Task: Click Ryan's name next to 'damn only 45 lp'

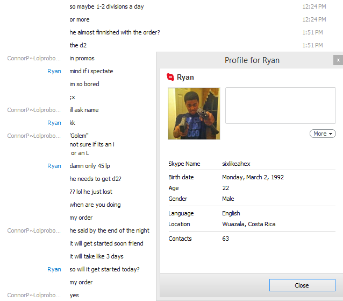Action: (x=54, y=166)
